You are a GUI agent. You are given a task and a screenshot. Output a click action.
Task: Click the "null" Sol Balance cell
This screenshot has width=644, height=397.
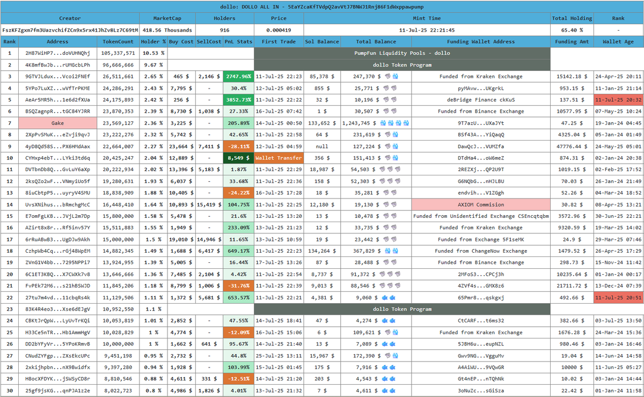click(x=322, y=146)
